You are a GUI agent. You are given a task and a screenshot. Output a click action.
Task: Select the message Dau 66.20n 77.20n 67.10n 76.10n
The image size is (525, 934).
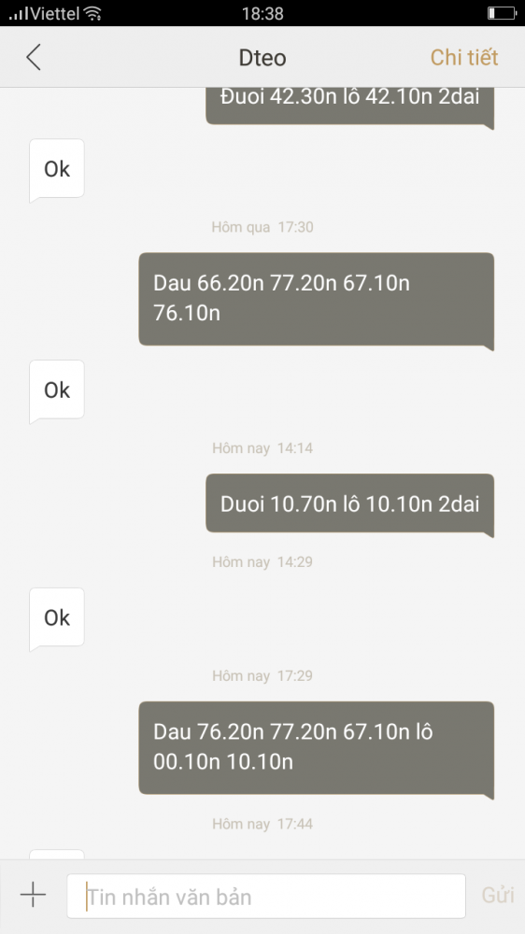pos(317,299)
